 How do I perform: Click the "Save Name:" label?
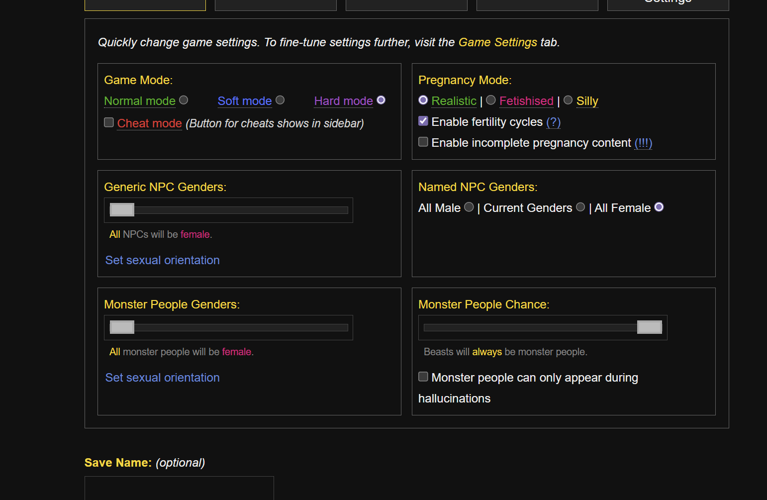pos(118,463)
